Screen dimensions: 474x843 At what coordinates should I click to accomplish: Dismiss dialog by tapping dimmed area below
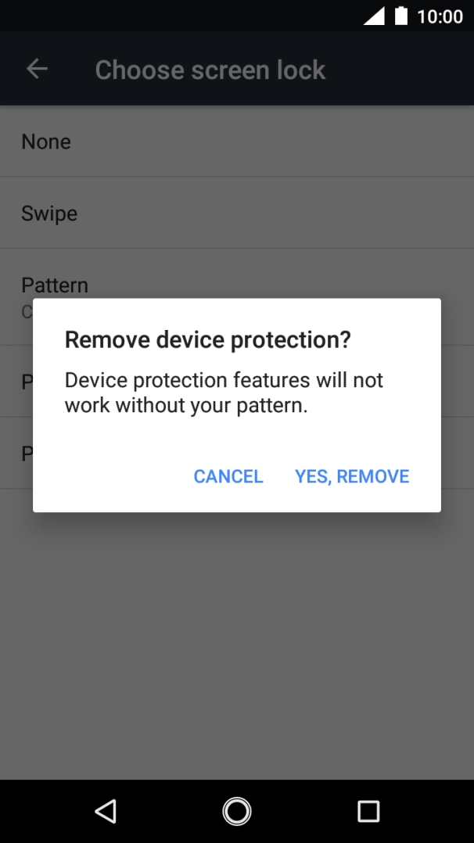pos(237,645)
